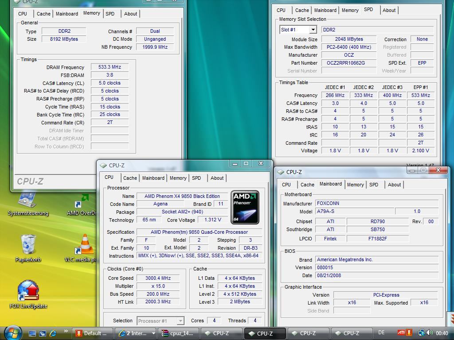Switch to Mainboard tab in processor window
The width and height of the screenshot is (454, 340).
[x=153, y=178]
